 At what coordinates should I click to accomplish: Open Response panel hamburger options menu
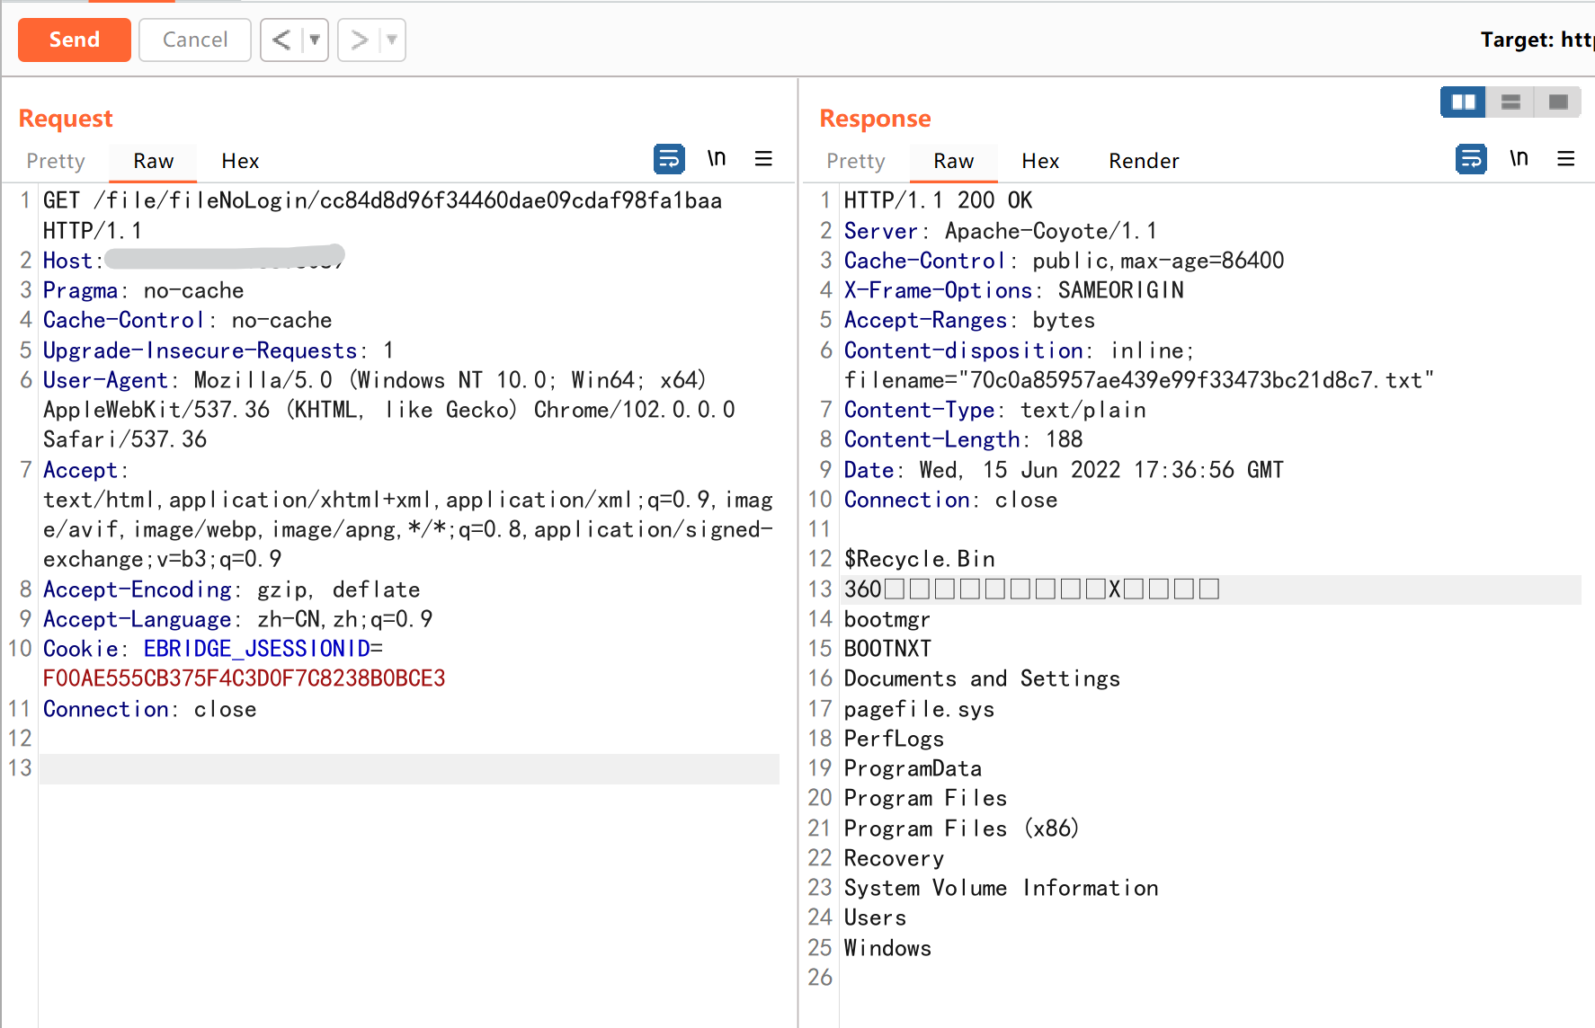coord(1565,159)
